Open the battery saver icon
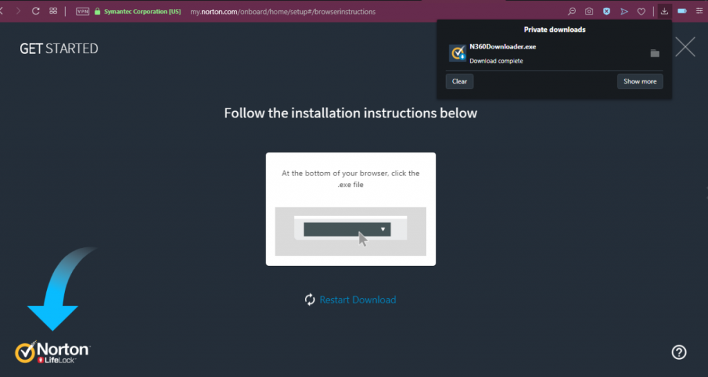The width and height of the screenshot is (708, 377). tap(682, 11)
